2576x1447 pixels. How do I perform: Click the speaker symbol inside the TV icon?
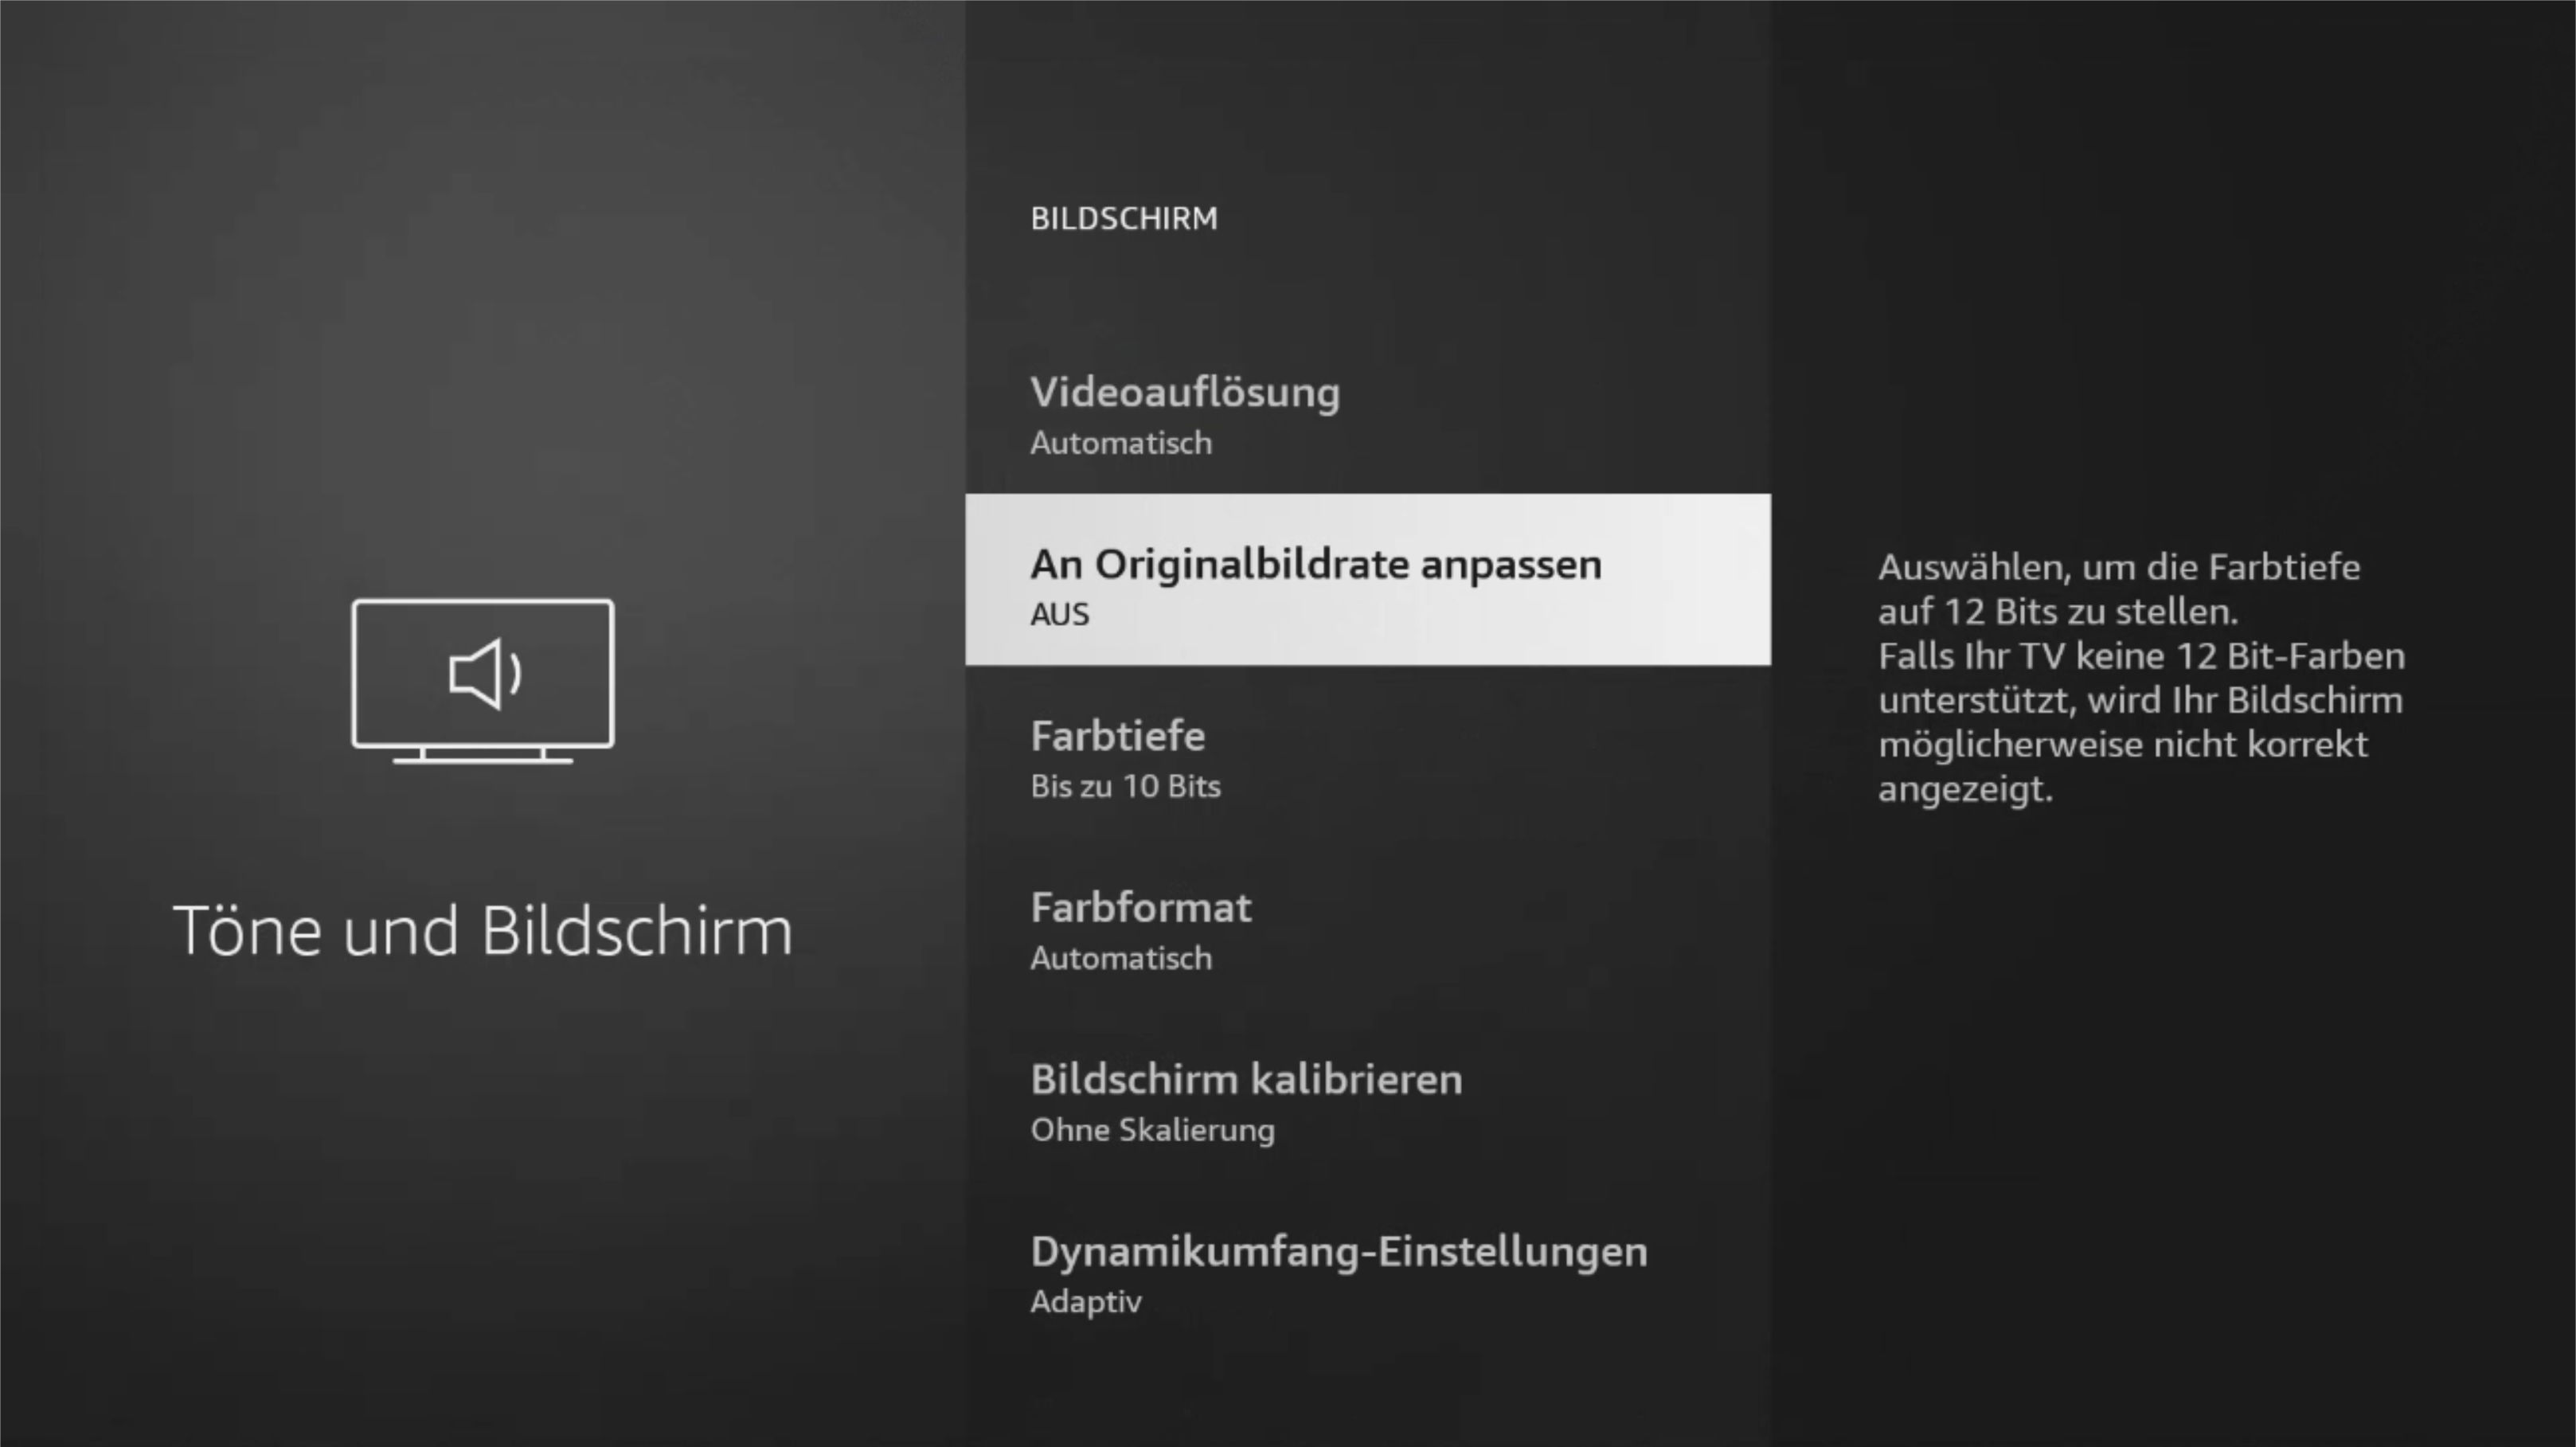click(485, 674)
